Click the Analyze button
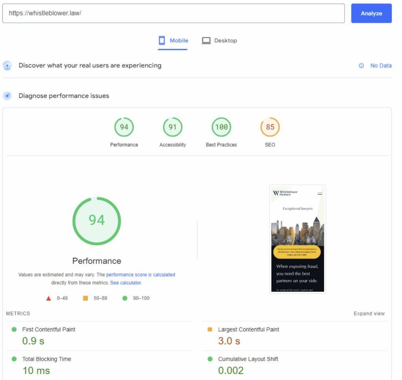 click(371, 13)
